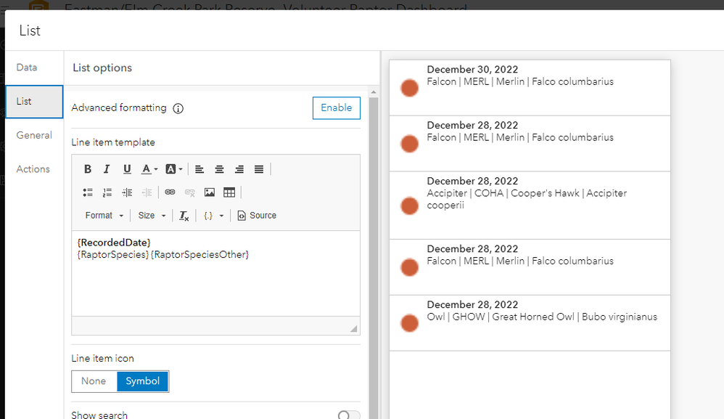Click the unlink icon
Viewport: 724px width, 419px height.
click(190, 192)
